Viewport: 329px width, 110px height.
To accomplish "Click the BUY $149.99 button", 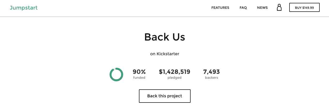I will click(x=304, y=7).
